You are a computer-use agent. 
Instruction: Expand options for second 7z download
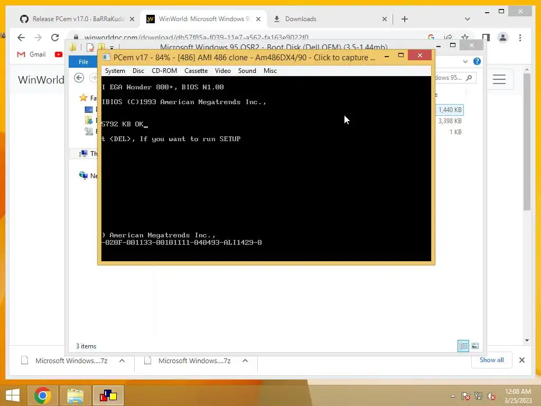(x=245, y=361)
